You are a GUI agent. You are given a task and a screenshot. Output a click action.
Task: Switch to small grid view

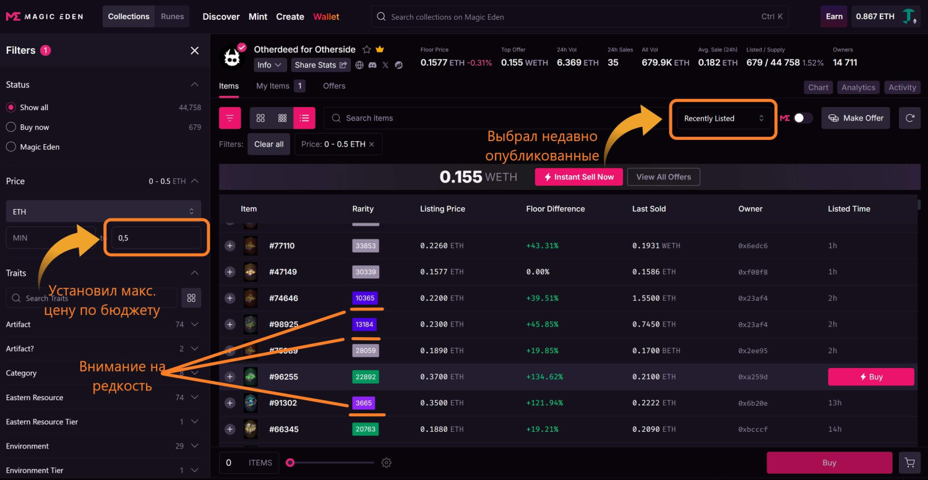tap(282, 118)
